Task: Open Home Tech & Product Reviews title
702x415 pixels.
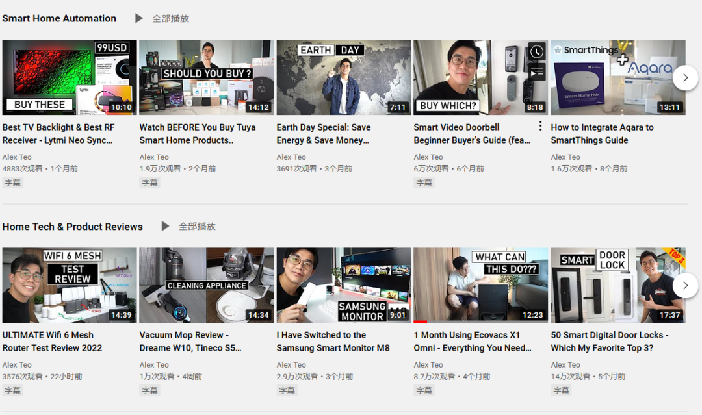Action: pyautogui.click(x=73, y=227)
